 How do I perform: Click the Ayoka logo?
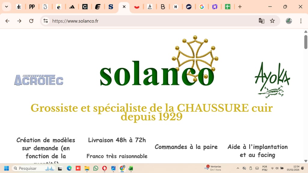(272, 80)
